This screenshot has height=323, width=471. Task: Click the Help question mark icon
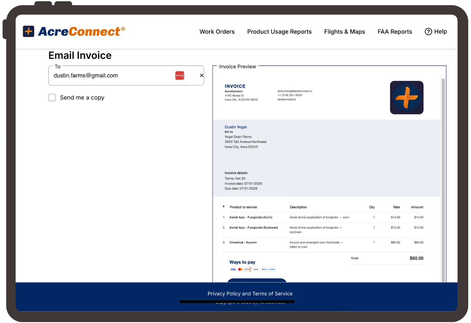(x=428, y=31)
